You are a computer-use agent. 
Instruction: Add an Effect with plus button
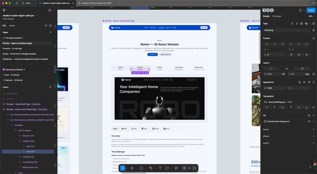coord(314,136)
